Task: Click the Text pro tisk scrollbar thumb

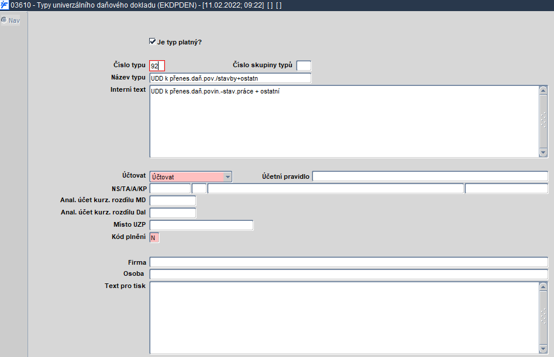Action: point(543,317)
